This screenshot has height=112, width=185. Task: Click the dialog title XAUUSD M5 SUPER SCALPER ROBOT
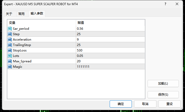pyautogui.click(x=41, y=4)
